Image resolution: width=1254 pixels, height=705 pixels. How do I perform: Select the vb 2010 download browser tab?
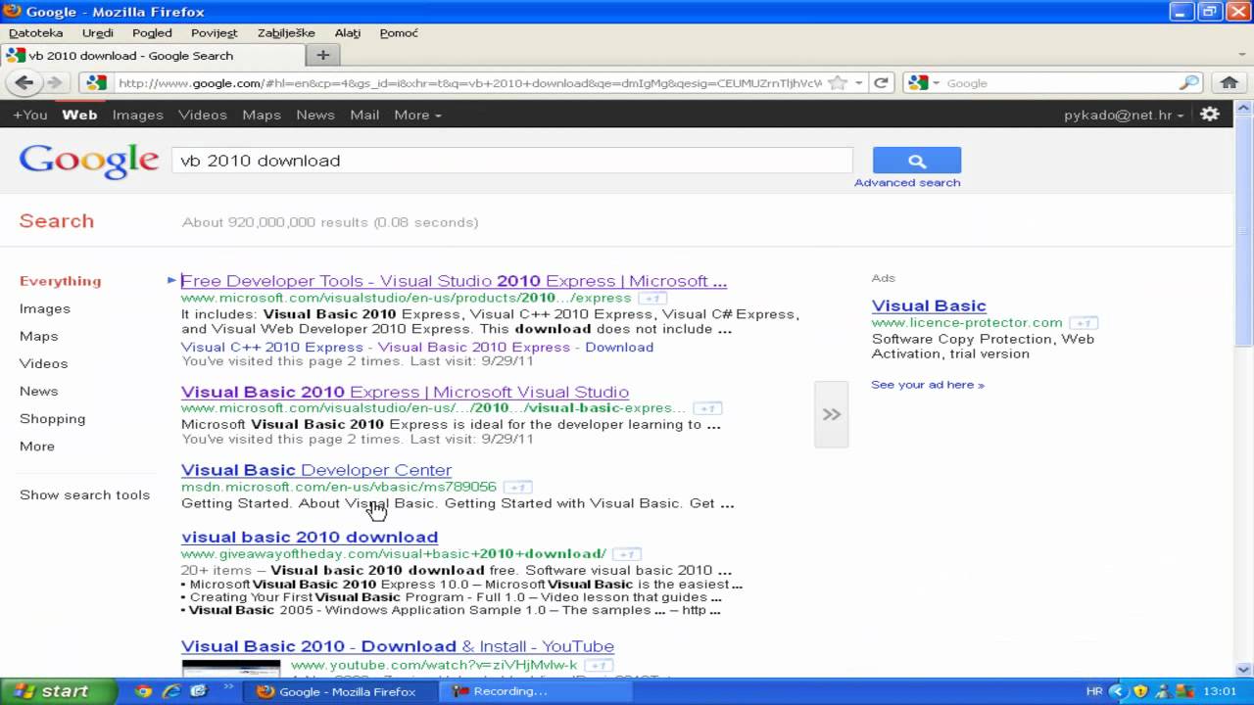click(x=152, y=55)
